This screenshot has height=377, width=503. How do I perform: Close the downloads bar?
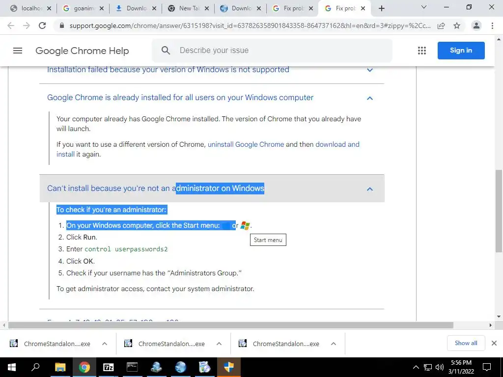494,343
